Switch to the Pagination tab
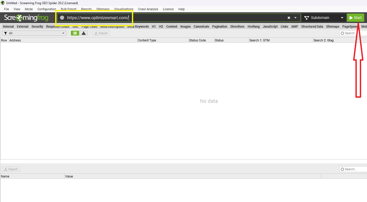 pos(220,27)
